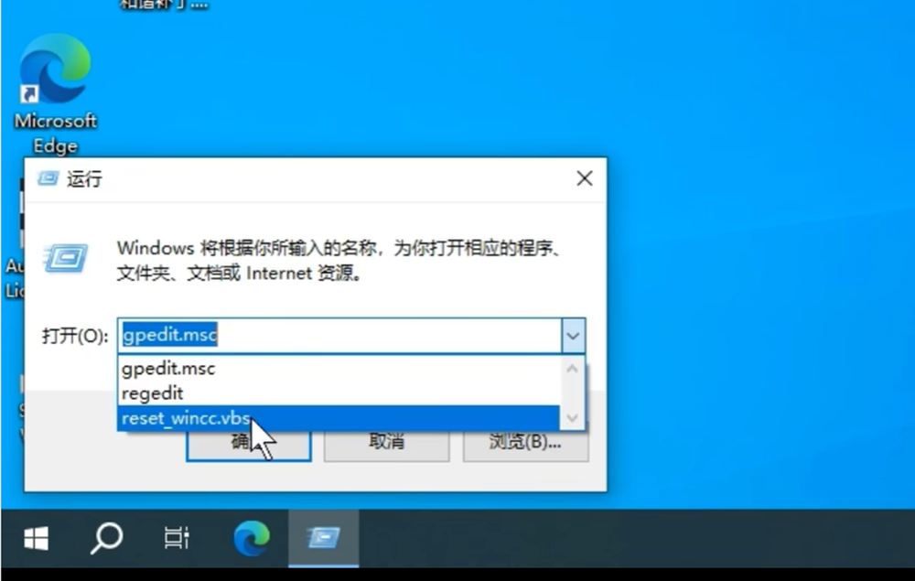Screen dimensions: 915x581
Task: Click the Open text field with gpedit.msc
Action: point(339,336)
